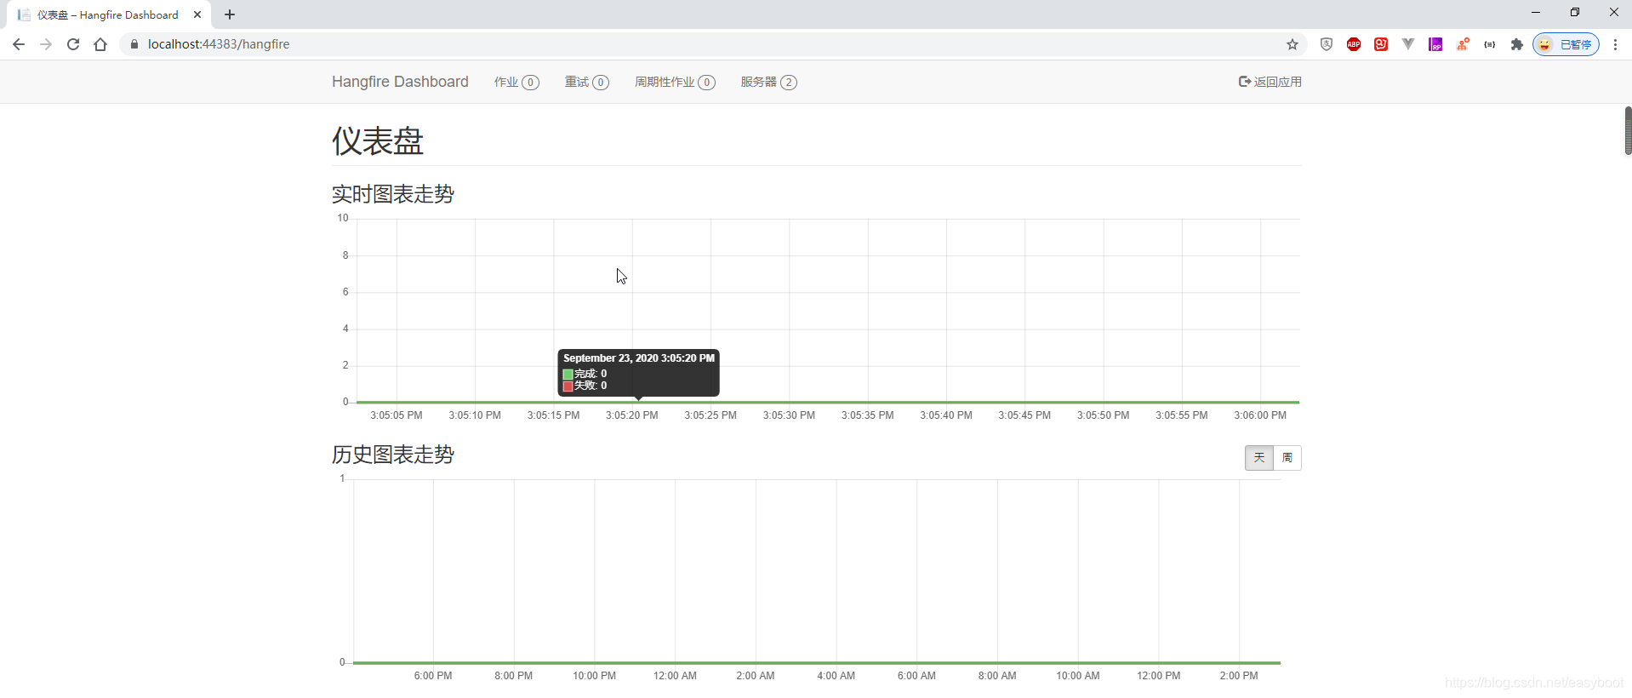1632x698 pixels.
Task: Open the 重试 retries menu
Action: pyautogui.click(x=586, y=82)
